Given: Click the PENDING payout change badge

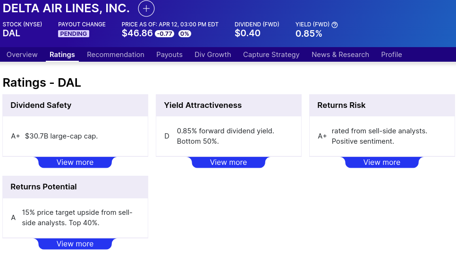Looking at the screenshot, I should coord(74,34).
